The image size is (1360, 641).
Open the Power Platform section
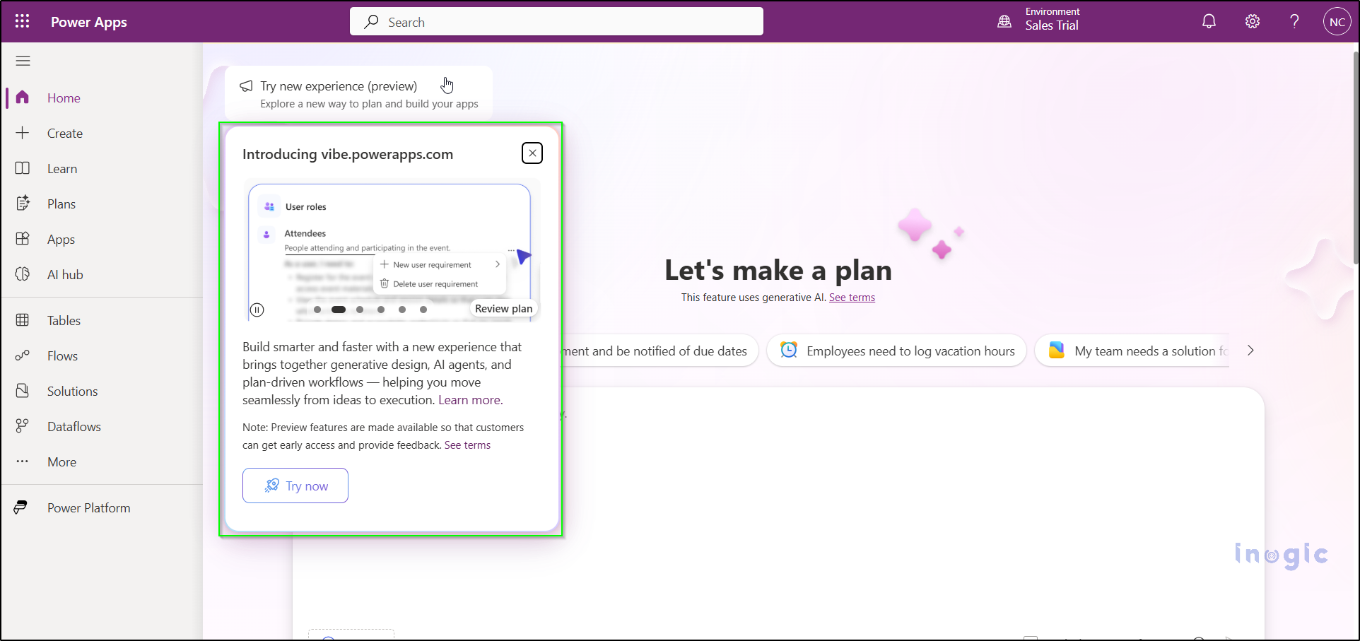point(88,507)
